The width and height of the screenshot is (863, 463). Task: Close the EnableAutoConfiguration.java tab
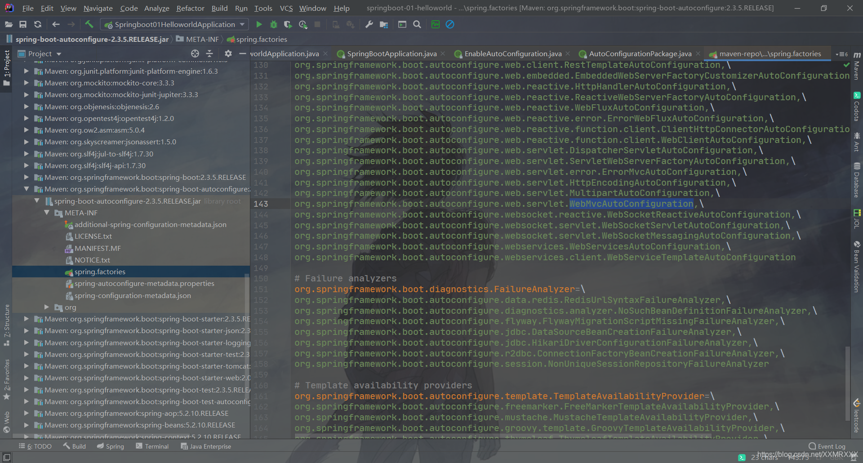(568, 53)
